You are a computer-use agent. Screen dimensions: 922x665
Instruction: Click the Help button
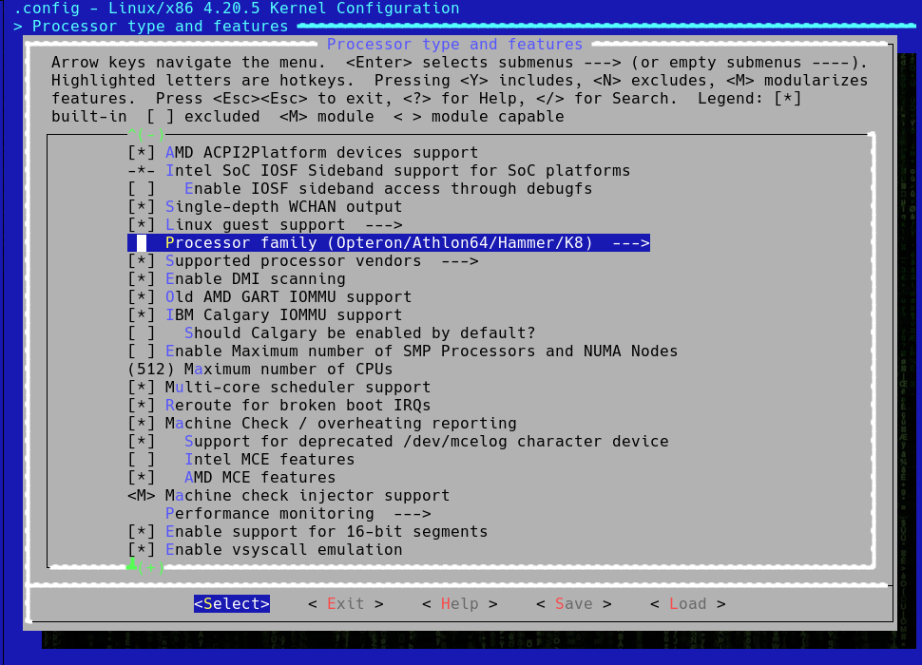[x=459, y=603]
